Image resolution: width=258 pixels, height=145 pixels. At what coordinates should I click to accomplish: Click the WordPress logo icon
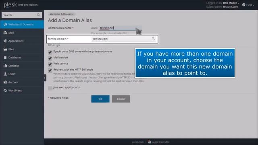[x=5, y=90]
